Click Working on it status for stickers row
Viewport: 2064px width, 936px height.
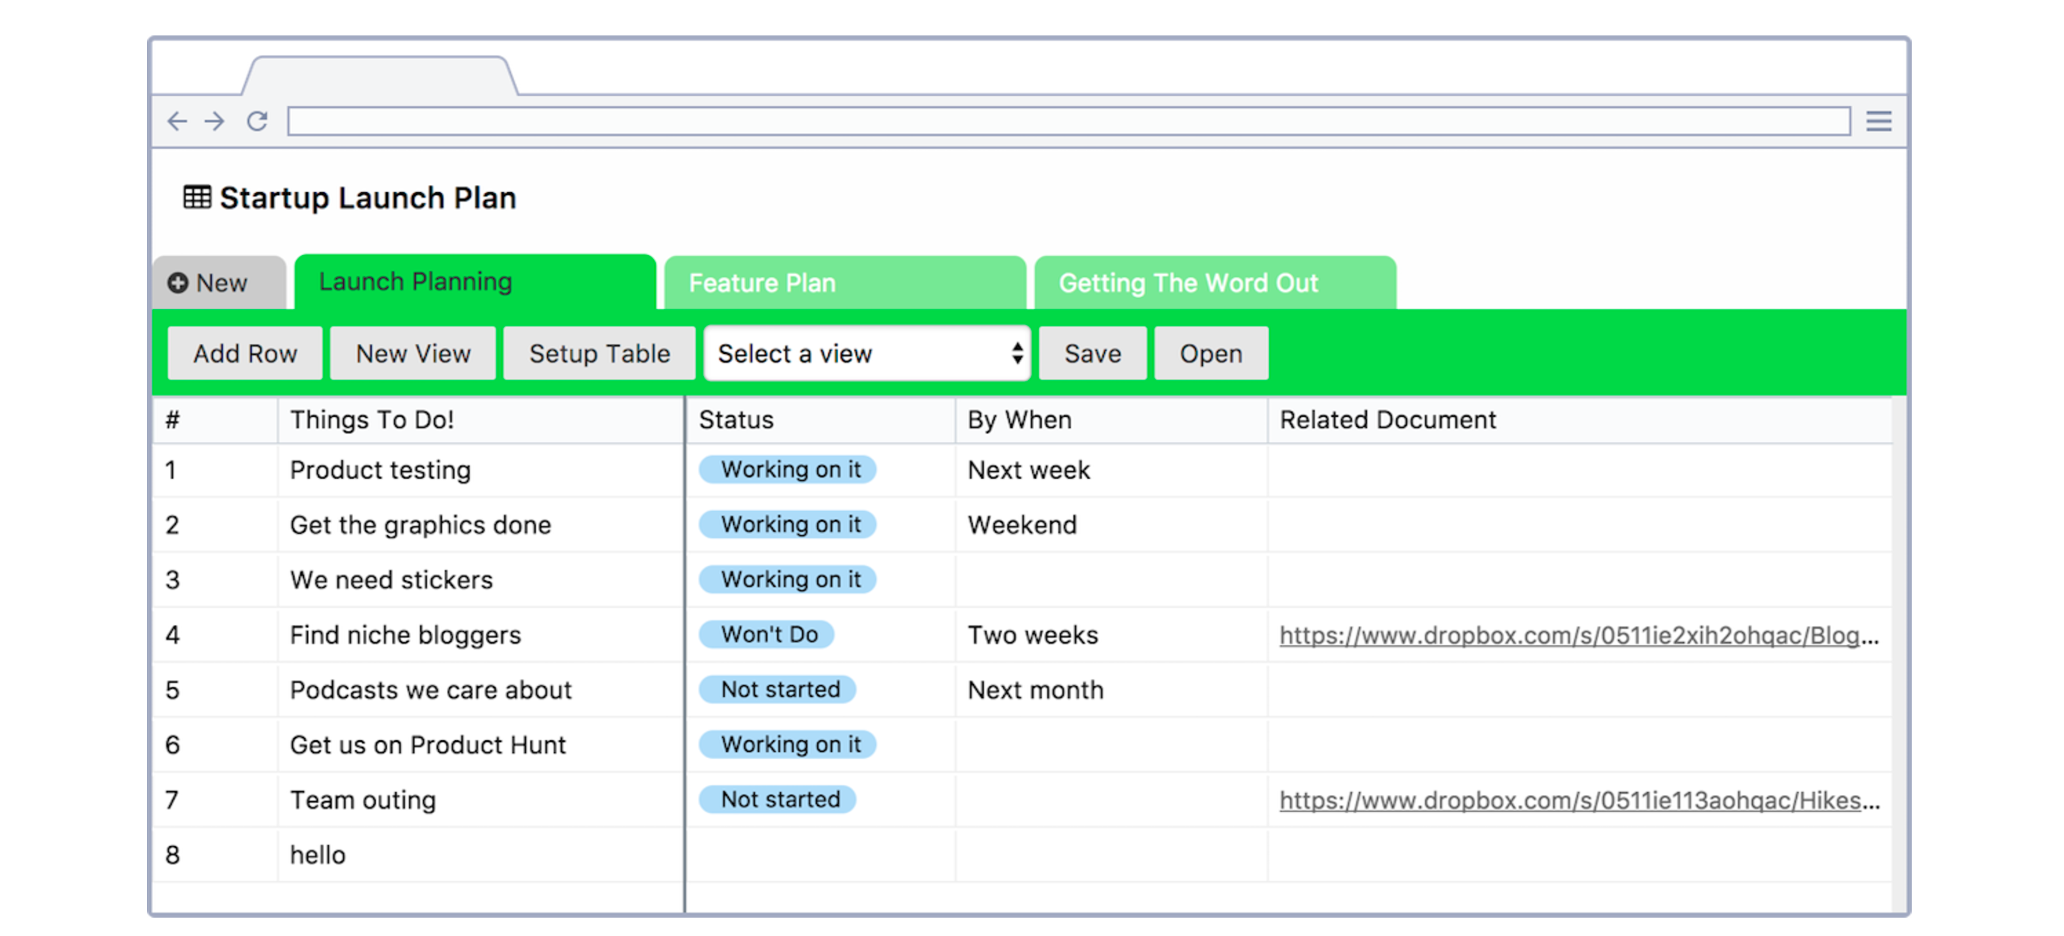(x=788, y=580)
